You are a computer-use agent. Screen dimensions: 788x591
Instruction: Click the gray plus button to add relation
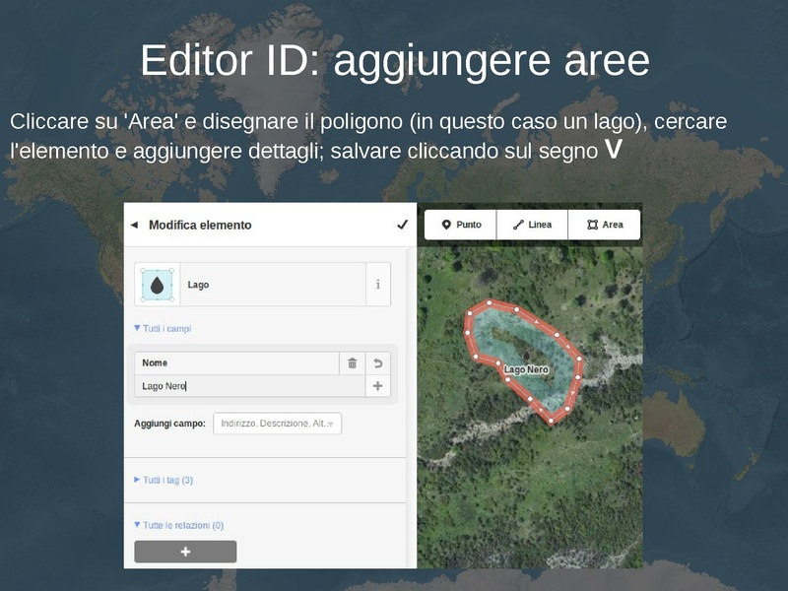pyautogui.click(x=185, y=552)
